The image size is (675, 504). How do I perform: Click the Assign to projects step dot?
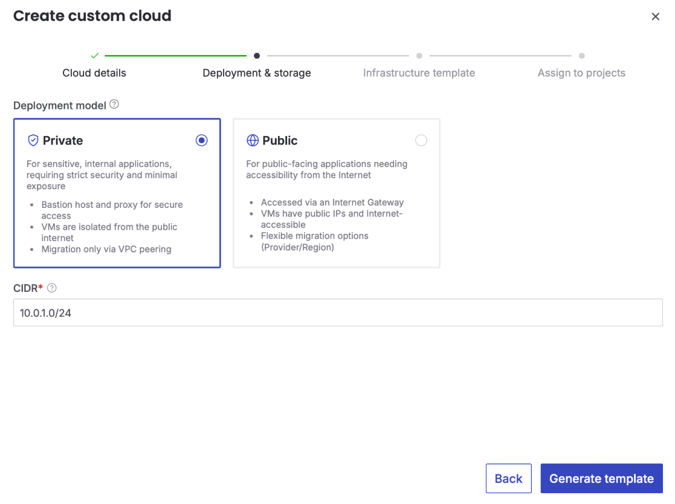[x=581, y=55]
